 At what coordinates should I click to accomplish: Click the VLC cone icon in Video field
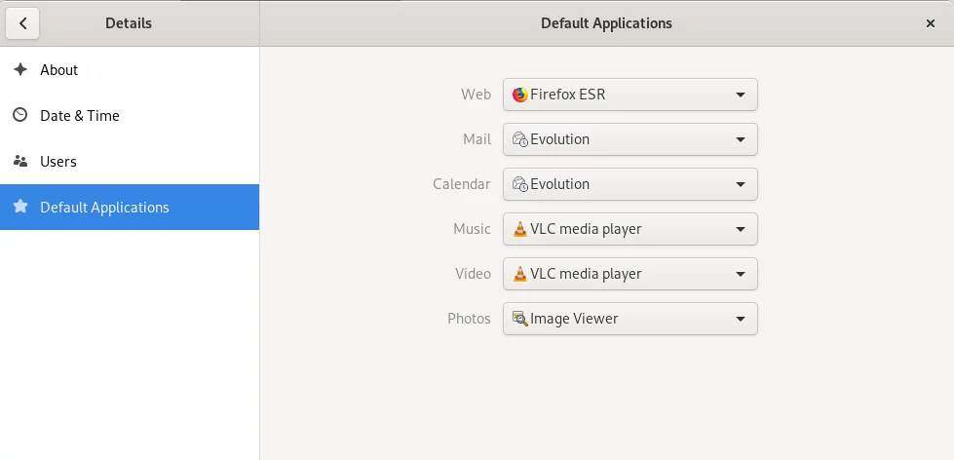pyautogui.click(x=519, y=274)
